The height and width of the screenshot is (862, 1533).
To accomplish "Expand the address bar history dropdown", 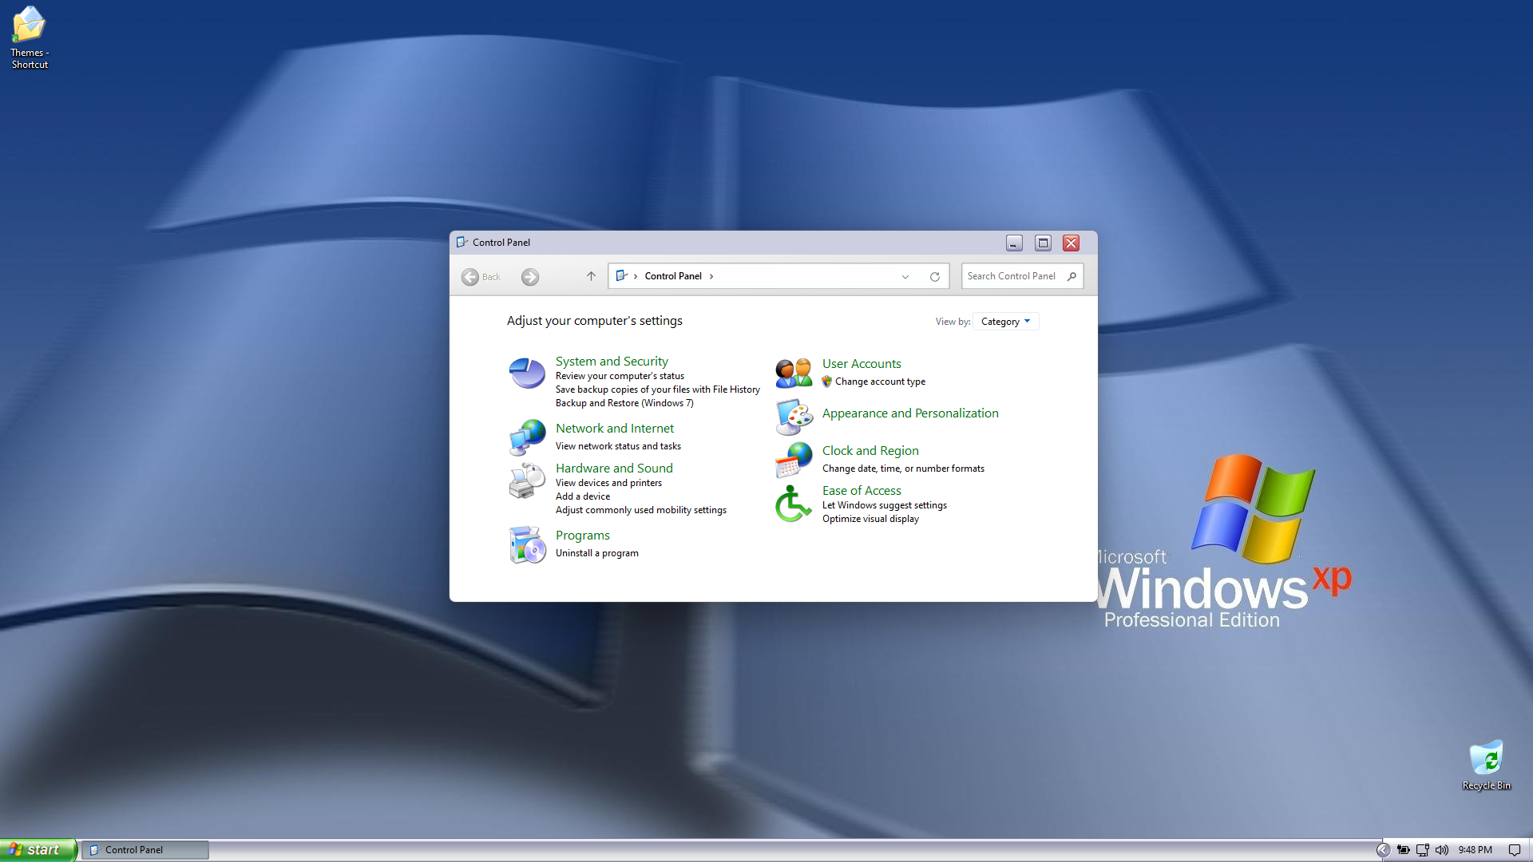I will click(x=905, y=277).
